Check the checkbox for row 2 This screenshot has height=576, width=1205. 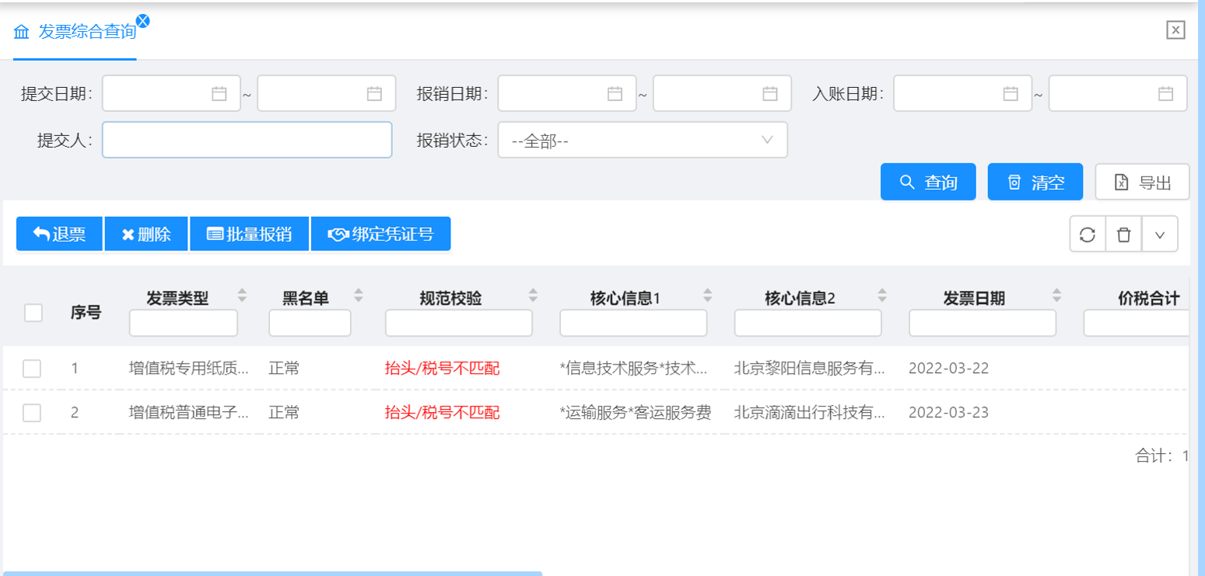tap(32, 413)
